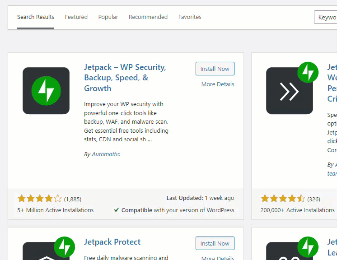Open the Favorites tab
Screen dimensions: 337x260
point(190,17)
